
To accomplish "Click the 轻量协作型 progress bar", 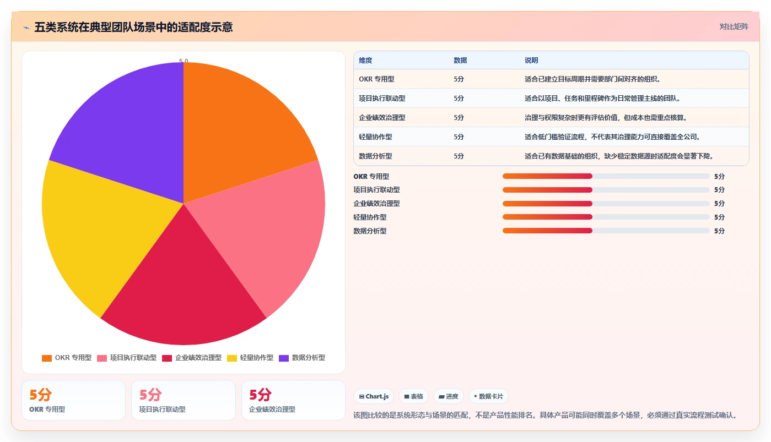I will pos(606,217).
